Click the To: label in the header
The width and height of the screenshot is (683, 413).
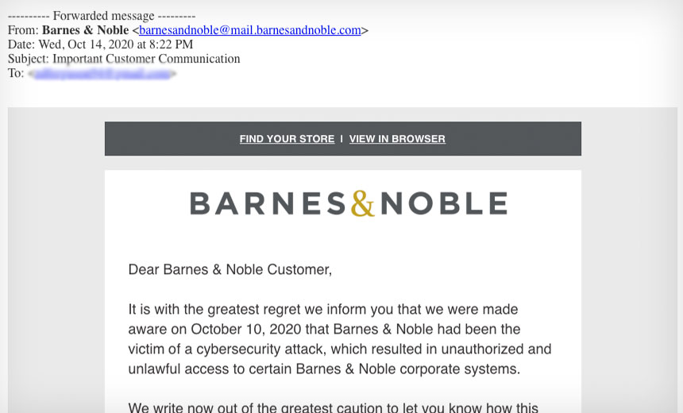16,73
